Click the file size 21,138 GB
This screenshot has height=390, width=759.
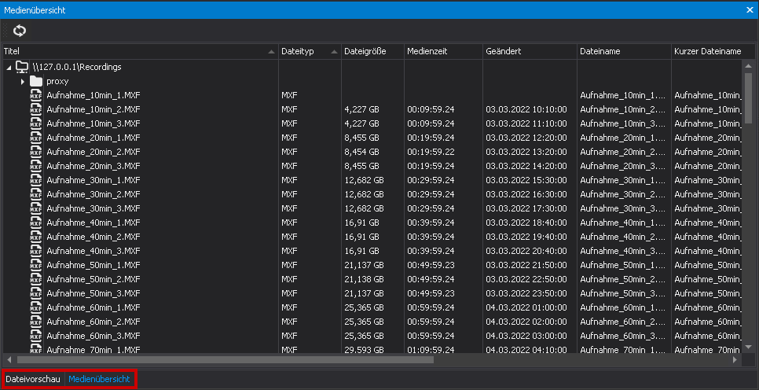(x=364, y=280)
